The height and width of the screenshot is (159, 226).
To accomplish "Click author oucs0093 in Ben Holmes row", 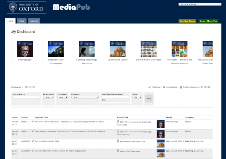I will coord(25,141).
